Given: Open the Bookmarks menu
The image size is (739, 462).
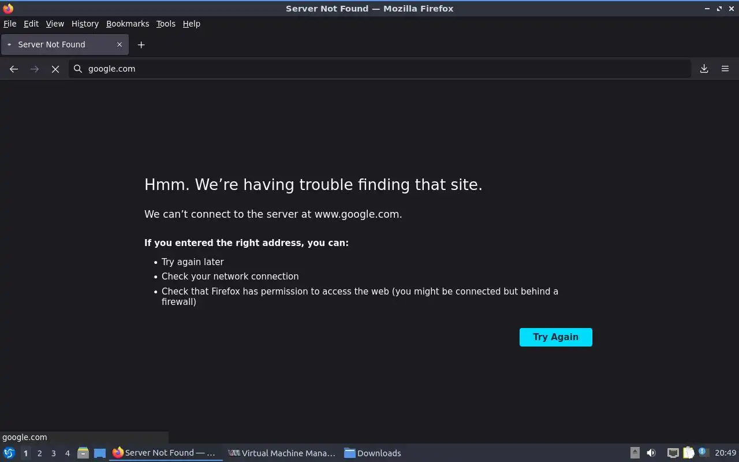Looking at the screenshot, I should (128, 24).
